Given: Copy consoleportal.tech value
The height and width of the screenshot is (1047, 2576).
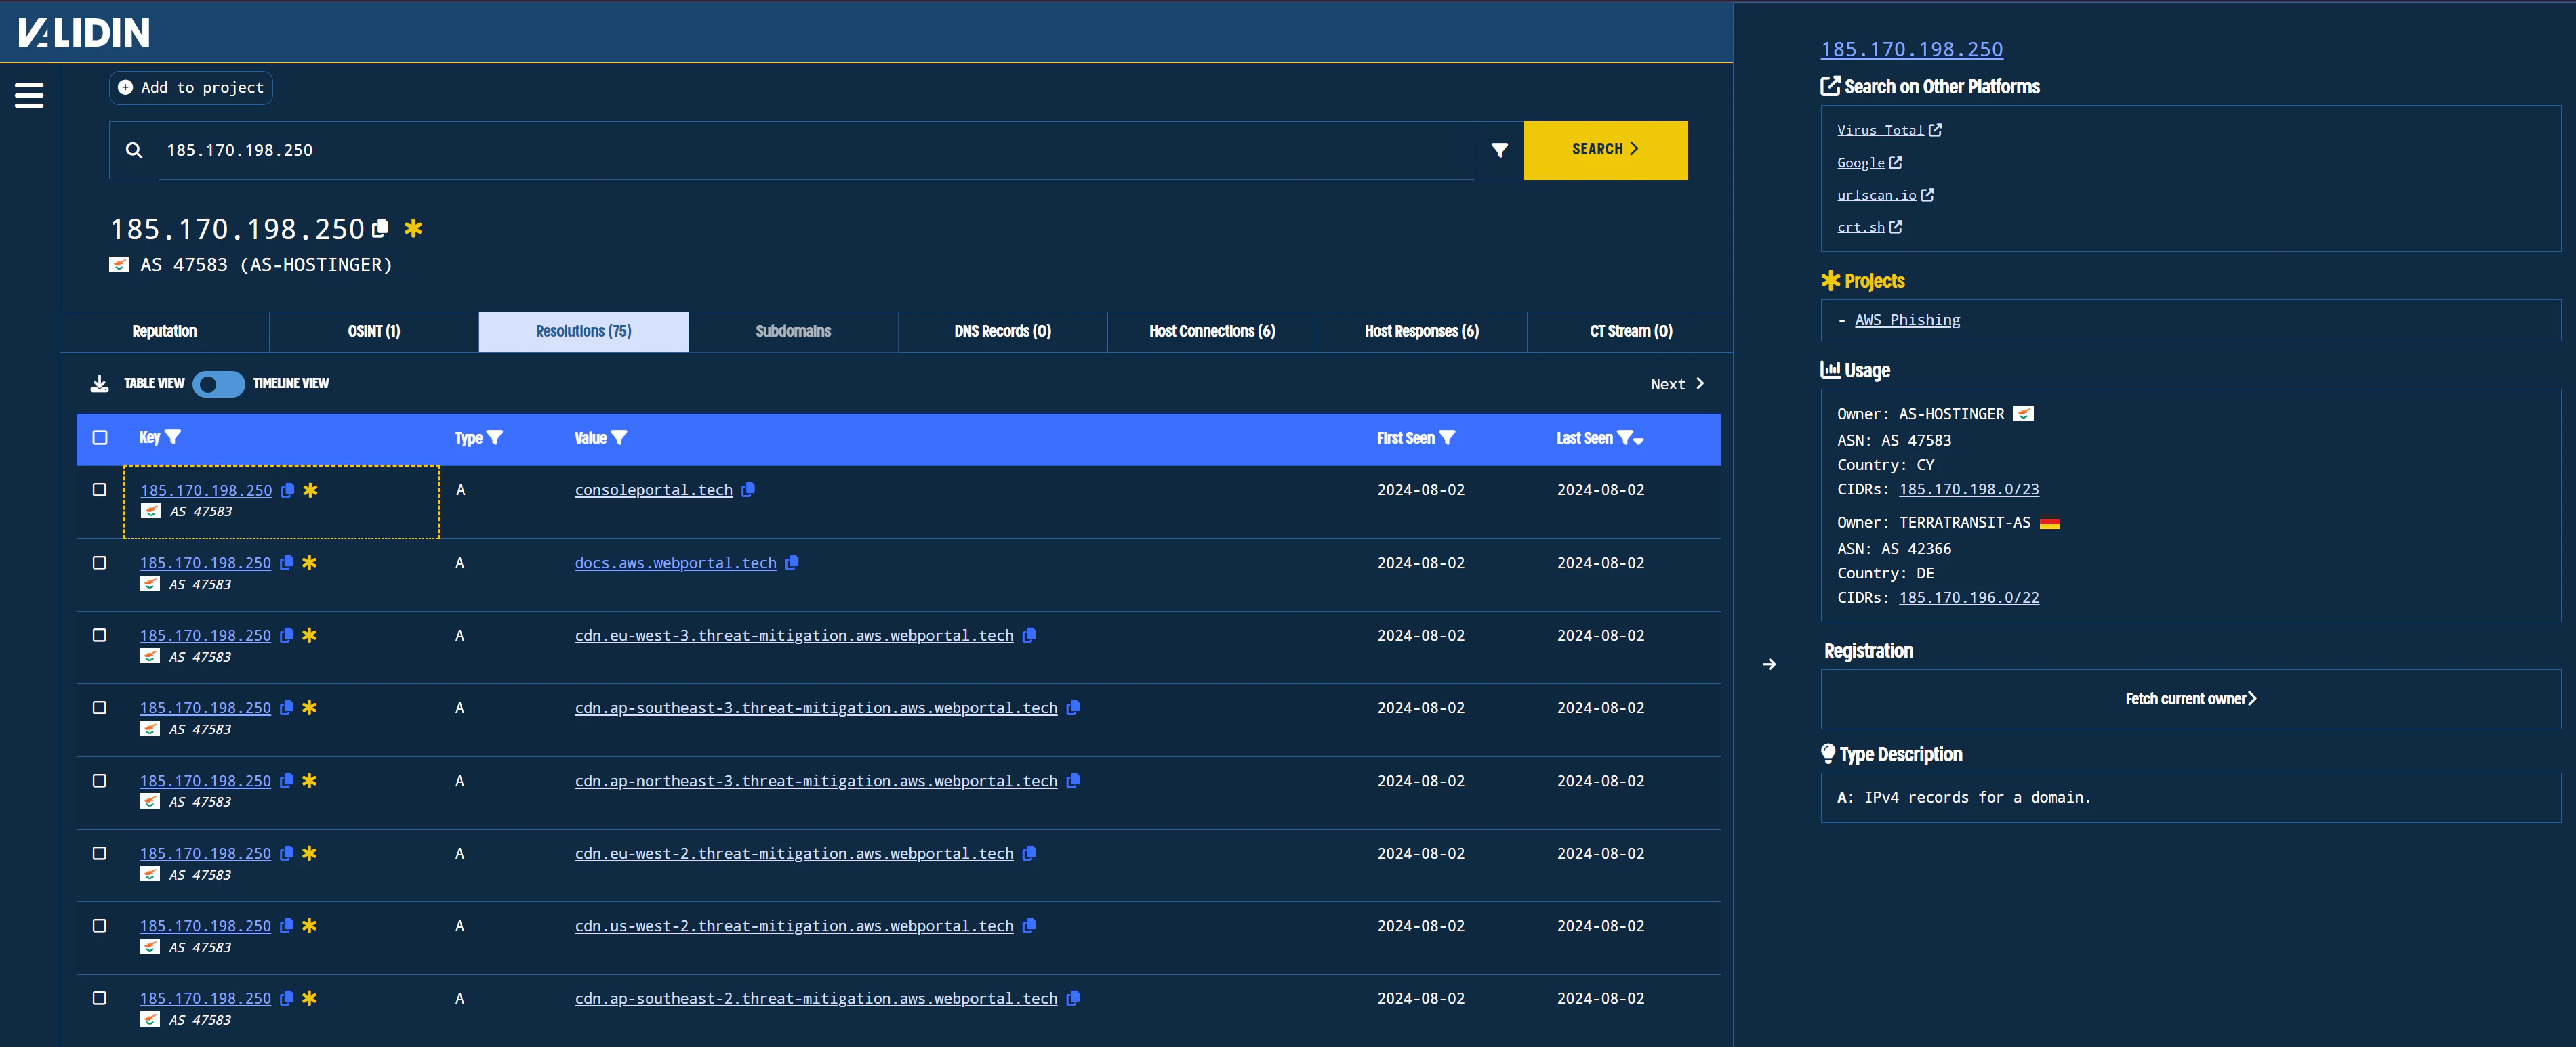Looking at the screenshot, I should (x=748, y=490).
